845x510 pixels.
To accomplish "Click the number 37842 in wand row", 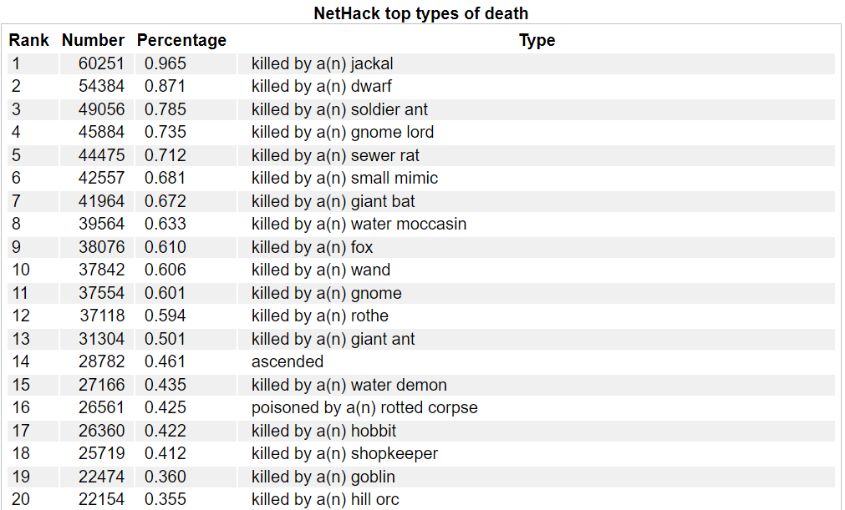I will click(101, 270).
